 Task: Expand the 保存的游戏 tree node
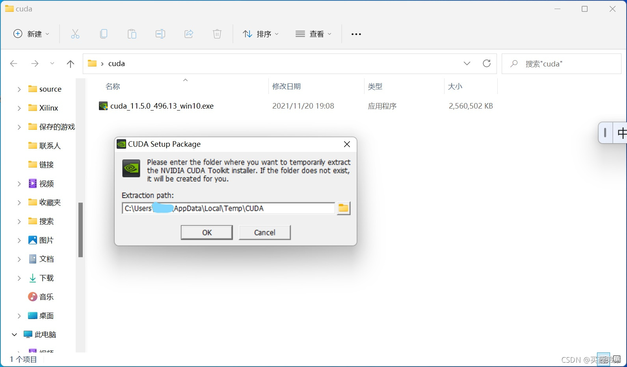click(19, 127)
